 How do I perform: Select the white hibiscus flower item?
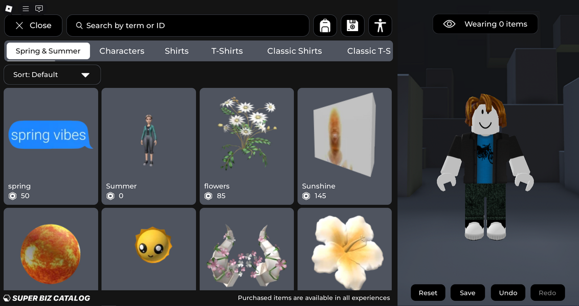[x=345, y=249]
